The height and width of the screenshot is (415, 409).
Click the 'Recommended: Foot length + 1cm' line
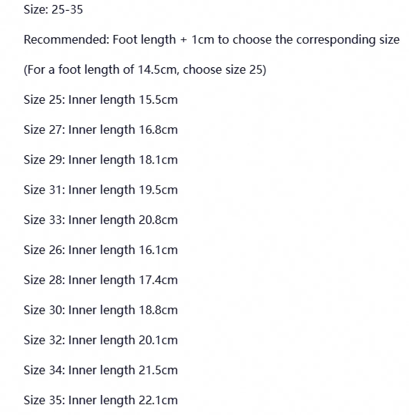[211, 40]
